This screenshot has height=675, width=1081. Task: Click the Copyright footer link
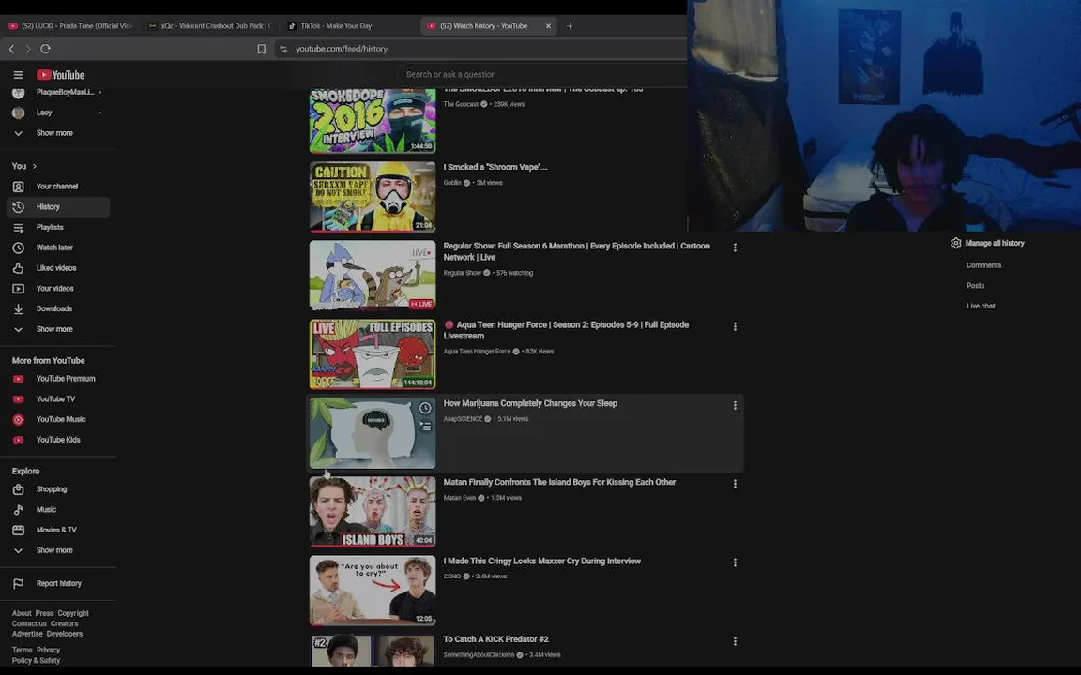[73, 613]
